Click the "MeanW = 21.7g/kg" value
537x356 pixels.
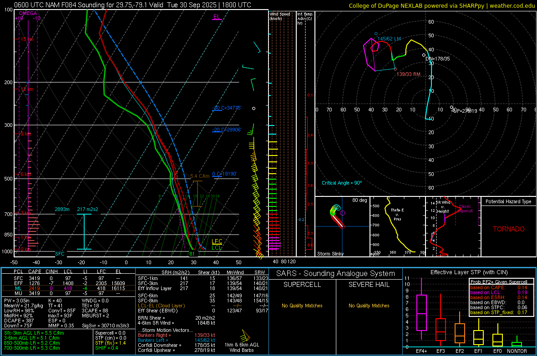point(24,306)
